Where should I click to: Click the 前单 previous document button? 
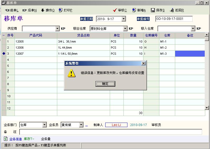12,10
